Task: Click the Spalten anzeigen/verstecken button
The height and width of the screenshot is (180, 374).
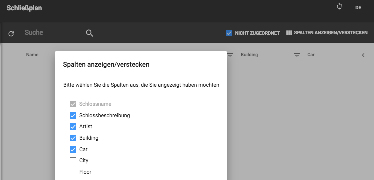Action: coord(327,33)
